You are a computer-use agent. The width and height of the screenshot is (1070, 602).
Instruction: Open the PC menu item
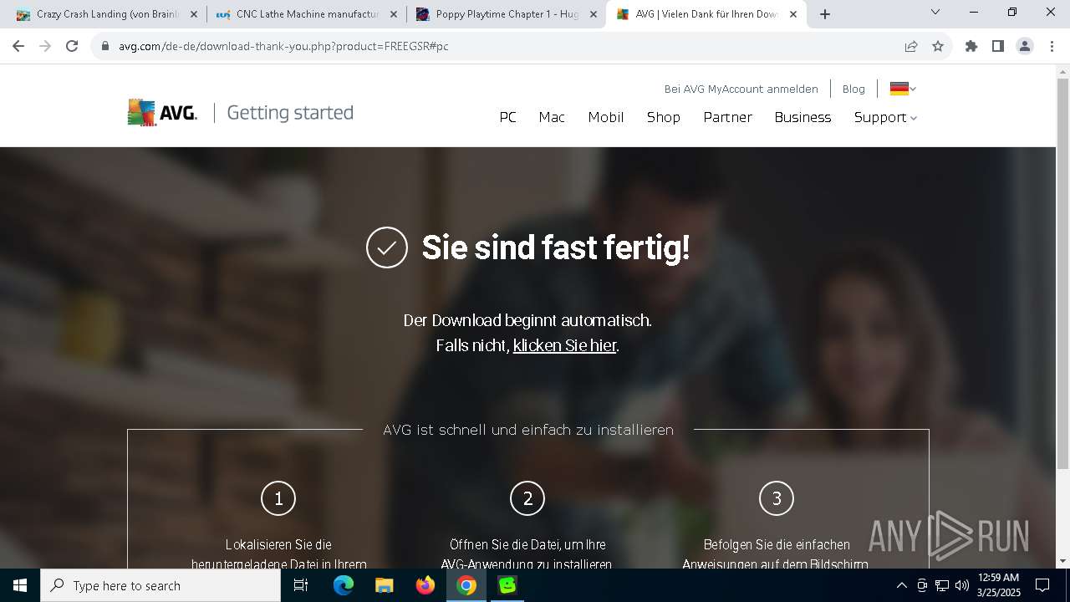[508, 117]
